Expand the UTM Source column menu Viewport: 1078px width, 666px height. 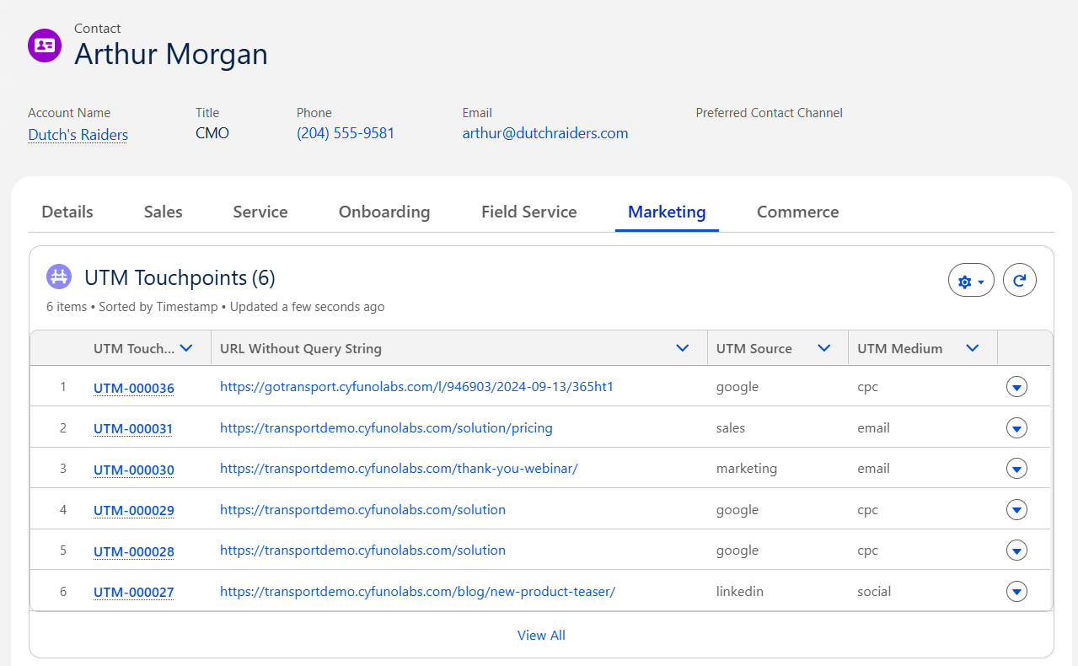click(x=824, y=348)
